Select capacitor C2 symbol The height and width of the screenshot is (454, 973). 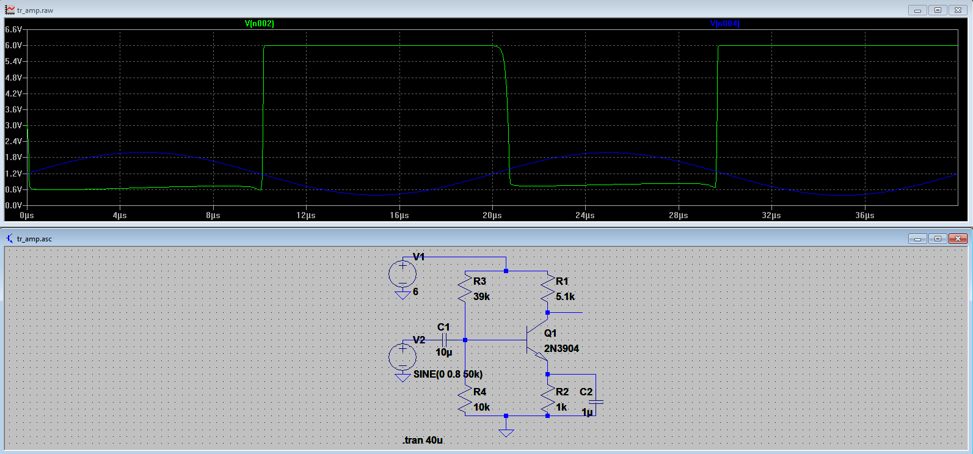[x=596, y=402]
